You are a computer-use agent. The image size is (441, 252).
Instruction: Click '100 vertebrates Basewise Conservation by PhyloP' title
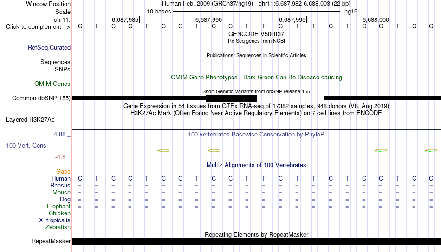pyautogui.click(x=256, y=135)
